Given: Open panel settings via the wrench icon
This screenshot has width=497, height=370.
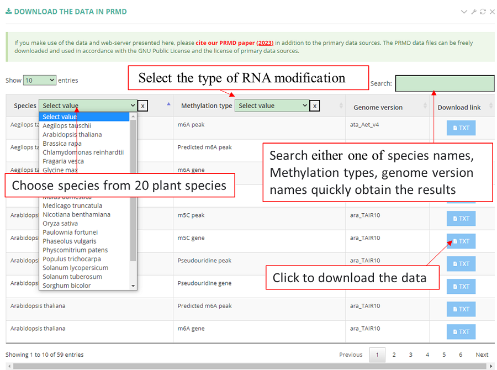Looking at the screenshot, I should (473, 12).
